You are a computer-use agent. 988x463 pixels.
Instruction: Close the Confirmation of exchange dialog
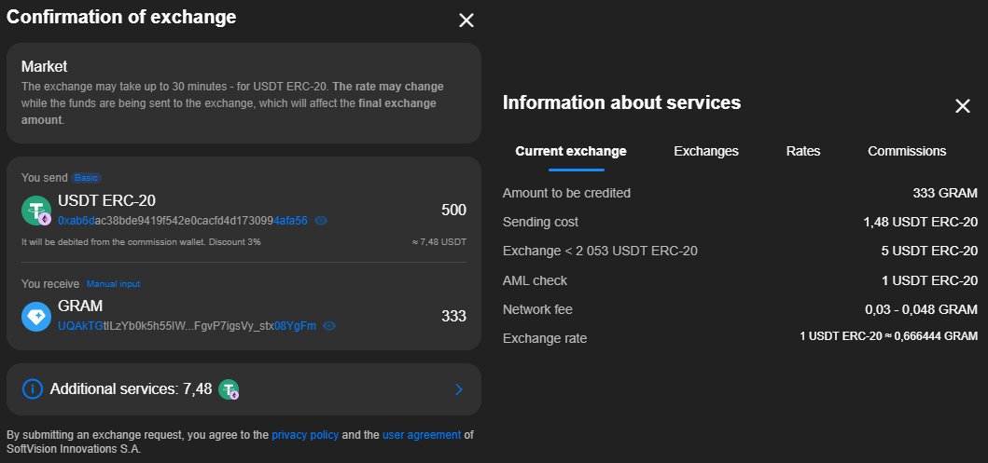pos(466,20)
